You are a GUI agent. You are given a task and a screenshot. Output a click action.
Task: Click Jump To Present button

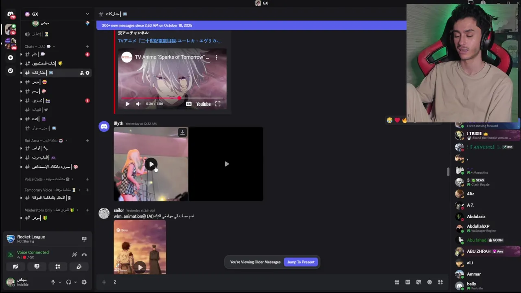pos(301,262)
